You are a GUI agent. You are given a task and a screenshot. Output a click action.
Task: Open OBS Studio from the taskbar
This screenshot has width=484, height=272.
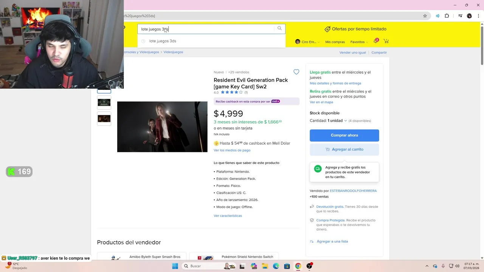point(309,266)
